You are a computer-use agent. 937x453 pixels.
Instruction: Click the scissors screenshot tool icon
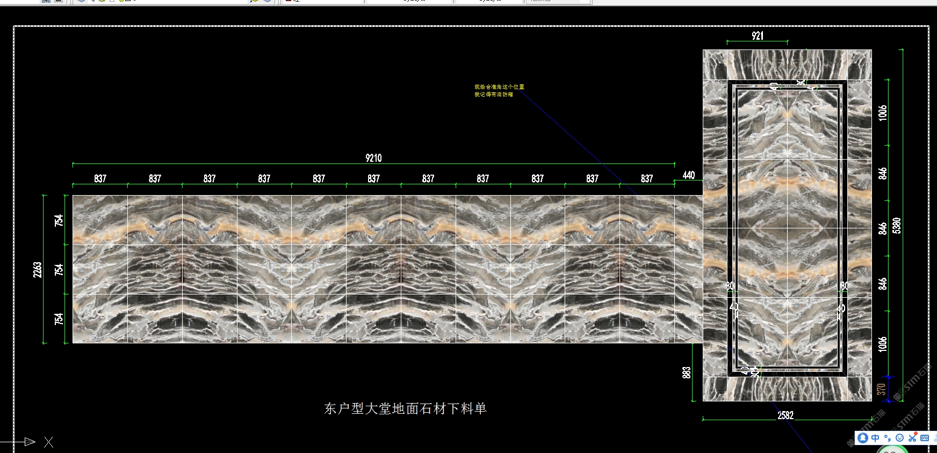912,438
